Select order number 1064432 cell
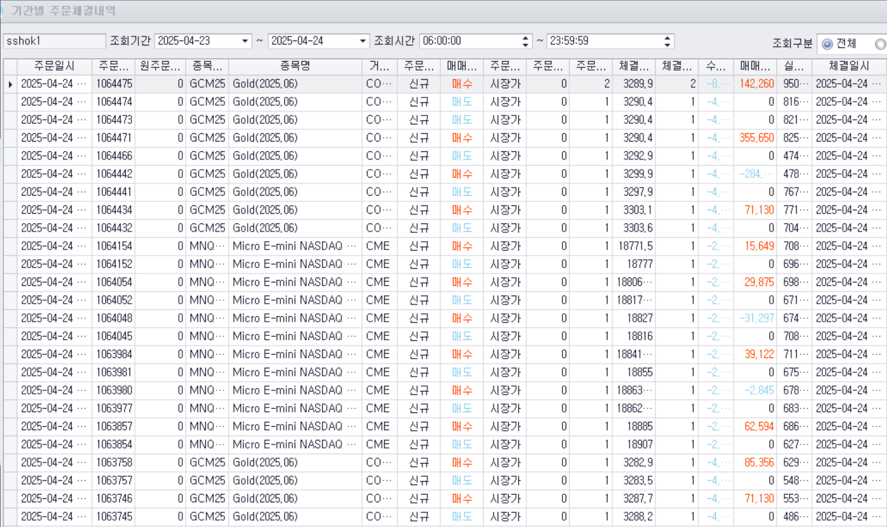 coord(114,227)
